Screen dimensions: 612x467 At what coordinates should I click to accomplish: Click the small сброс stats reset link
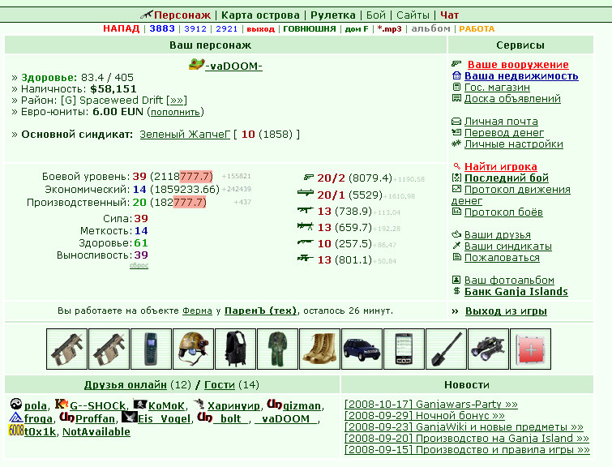pos(139,265)
